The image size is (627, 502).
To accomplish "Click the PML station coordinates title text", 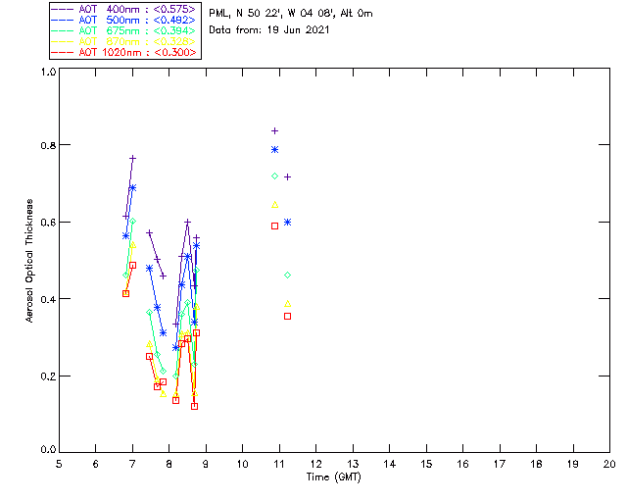I will [x=291, y=13].
